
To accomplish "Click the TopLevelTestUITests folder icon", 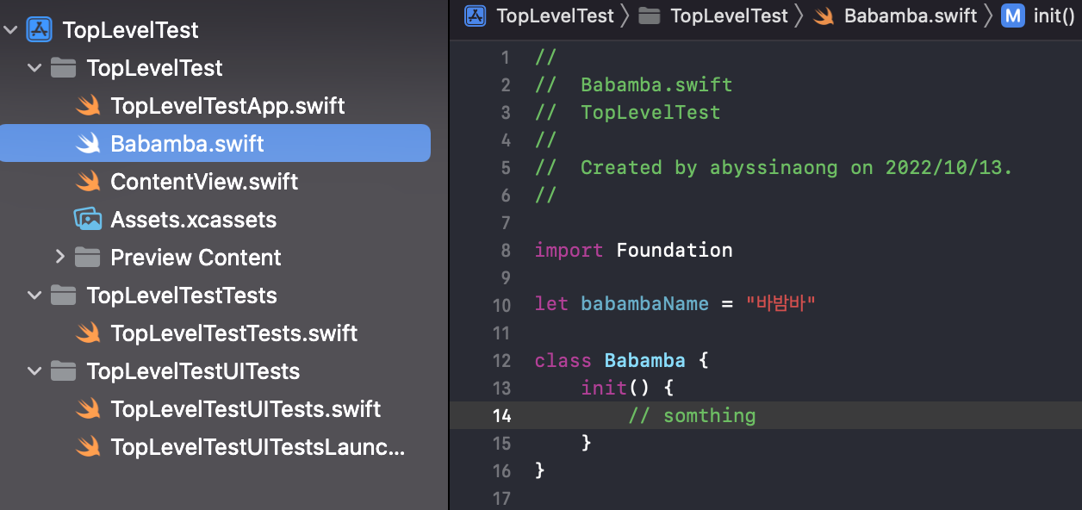I will point(64,371).
